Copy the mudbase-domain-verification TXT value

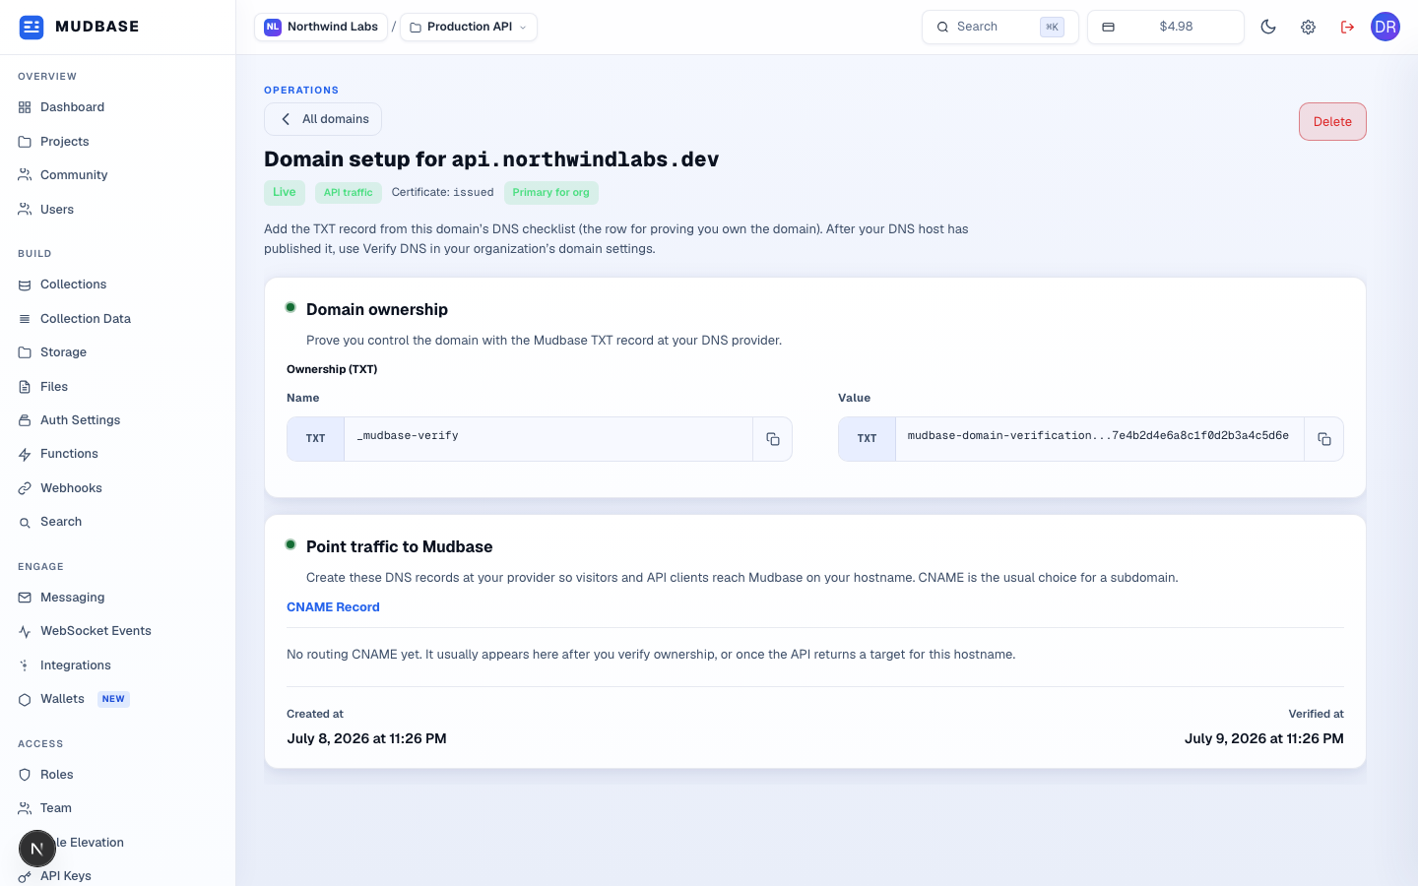pyautogui.click(x=1324, y=439)
